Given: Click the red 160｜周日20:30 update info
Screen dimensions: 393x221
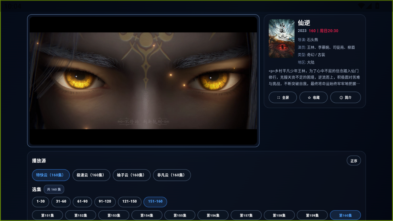Looking at the screenshot, I should [324, 31].
